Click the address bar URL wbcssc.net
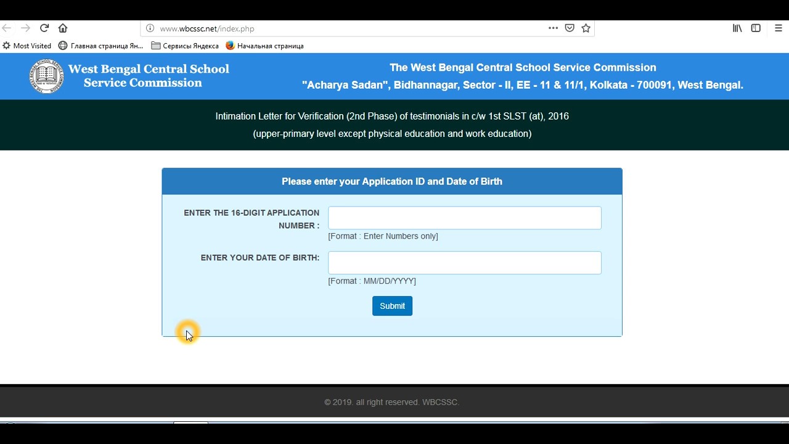789x444 pixels. coord(206,28)
